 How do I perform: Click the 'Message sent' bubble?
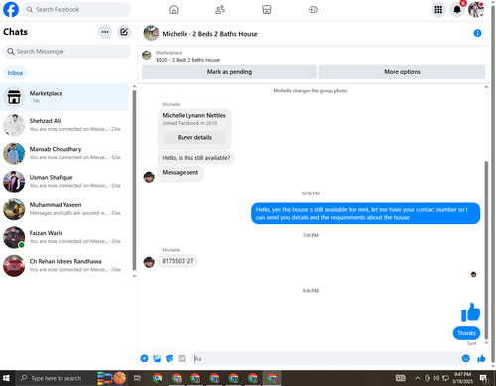coord(181,173)
